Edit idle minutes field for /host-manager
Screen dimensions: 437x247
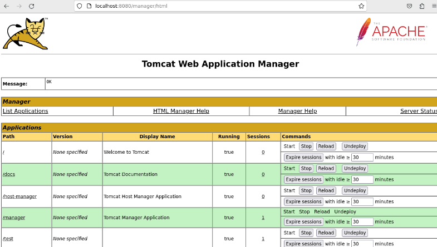362,201
